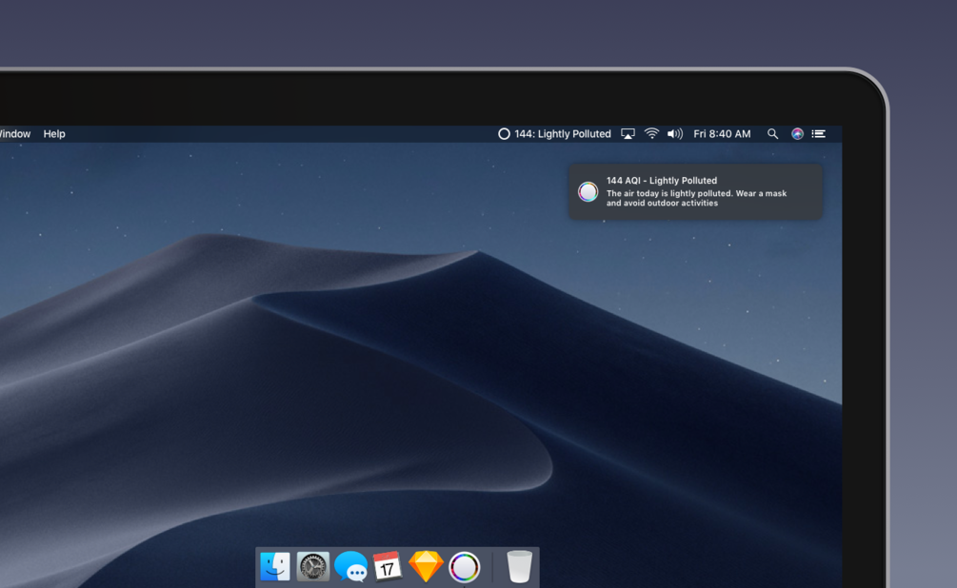This screenshot has height=588, width=957.
Task: Open the AirPlay display menu
Action: pyautogui.click(x=628, y=133)
